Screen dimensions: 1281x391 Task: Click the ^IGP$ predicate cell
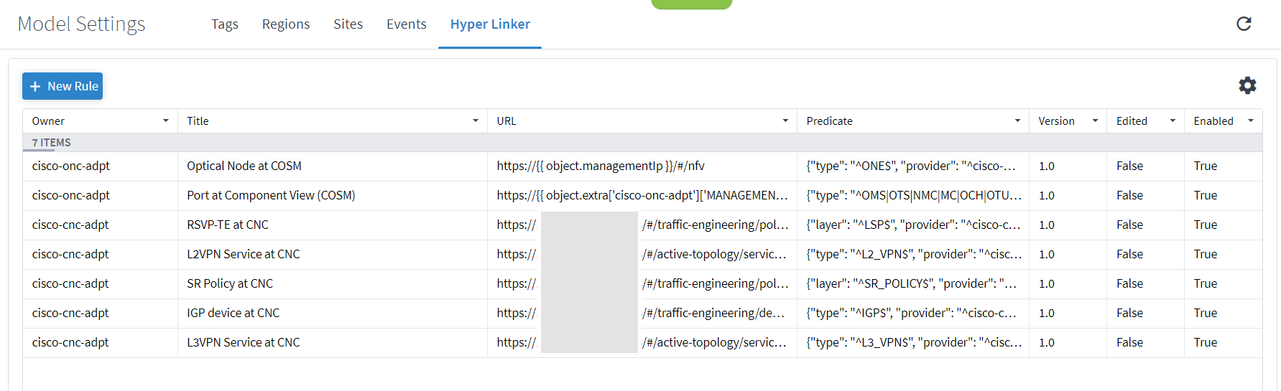tap(912, 313)
